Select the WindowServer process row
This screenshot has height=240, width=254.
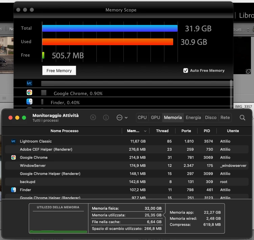point(127,166)
